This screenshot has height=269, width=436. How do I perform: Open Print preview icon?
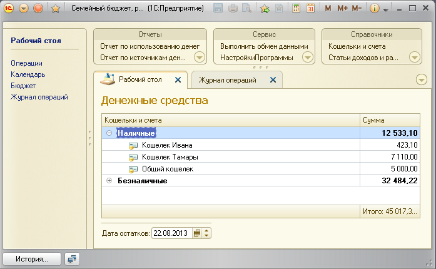(x=246, y=8)
